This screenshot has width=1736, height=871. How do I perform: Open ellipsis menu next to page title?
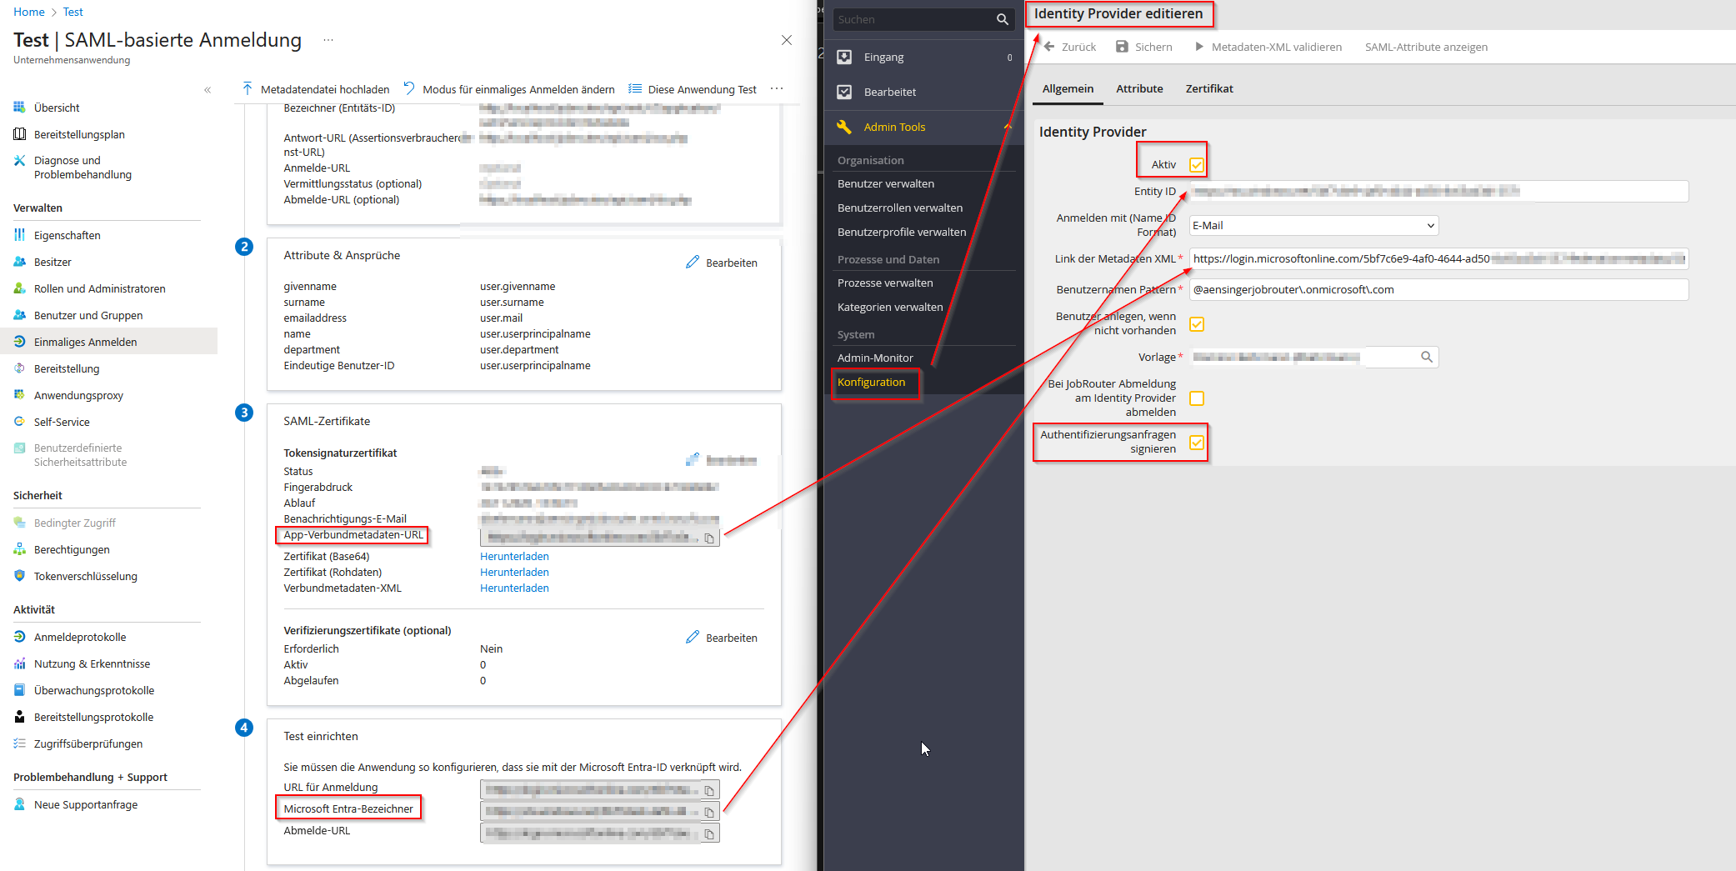pos(328,40)
